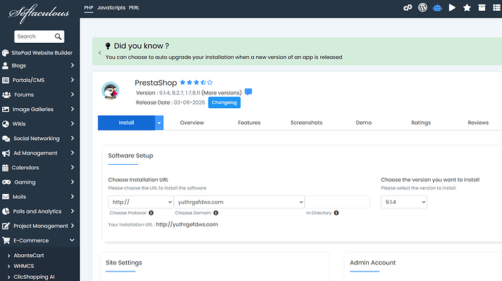Switch to PERL scripts tab
The image size is (502, 281).
tap(134, 8)
